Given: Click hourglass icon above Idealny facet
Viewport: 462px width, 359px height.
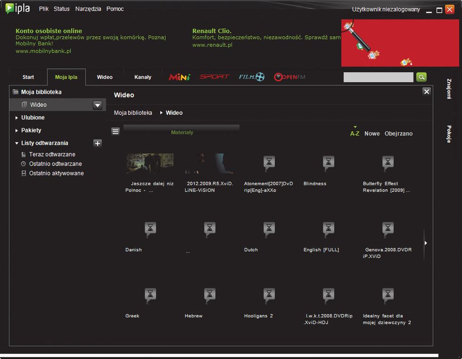Looking at the screenshot, I should [388, 295].
